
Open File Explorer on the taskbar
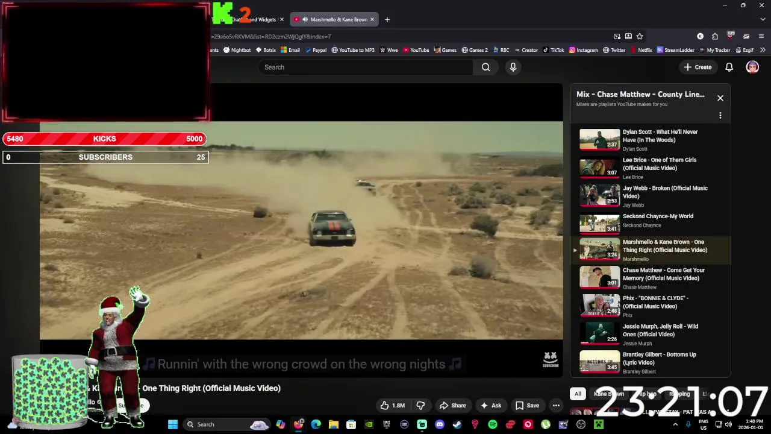pos(333,424)
